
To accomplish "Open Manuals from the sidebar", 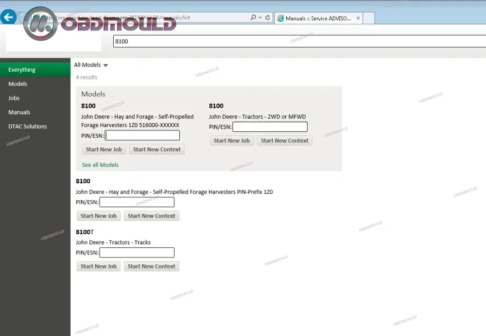I will pos(19,112).
